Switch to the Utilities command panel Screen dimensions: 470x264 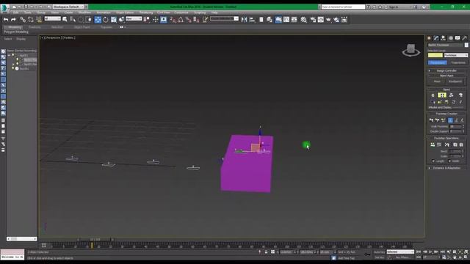click(465, 38)
